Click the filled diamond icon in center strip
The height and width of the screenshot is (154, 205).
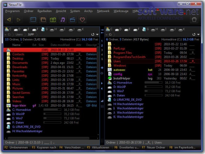click(102, 68)
